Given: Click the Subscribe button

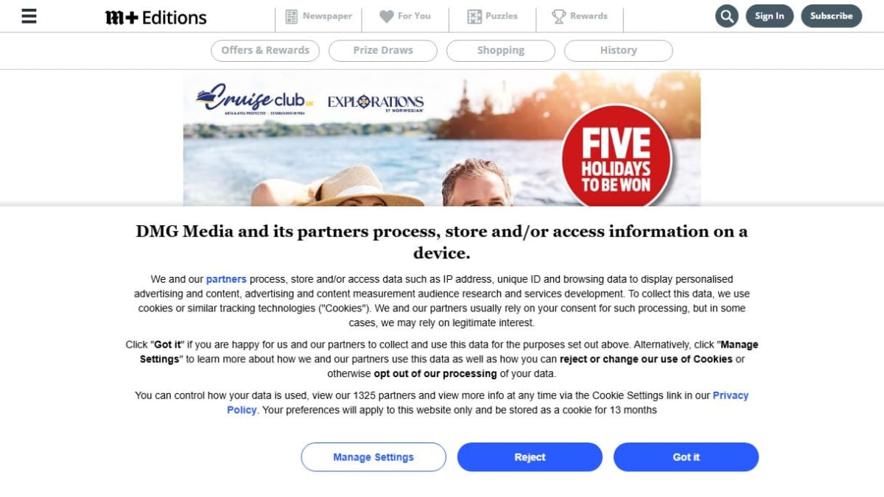Looking at the screenshot, I should (832, 16).
